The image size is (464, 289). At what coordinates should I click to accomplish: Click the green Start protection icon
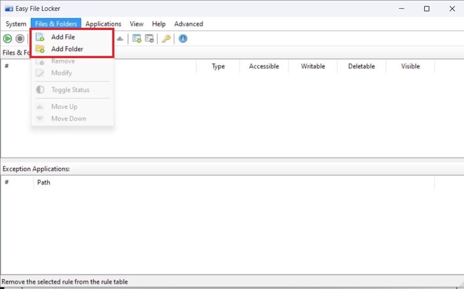(8, 39)
